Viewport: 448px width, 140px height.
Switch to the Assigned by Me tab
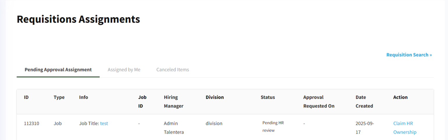click(x=124, y=70)
